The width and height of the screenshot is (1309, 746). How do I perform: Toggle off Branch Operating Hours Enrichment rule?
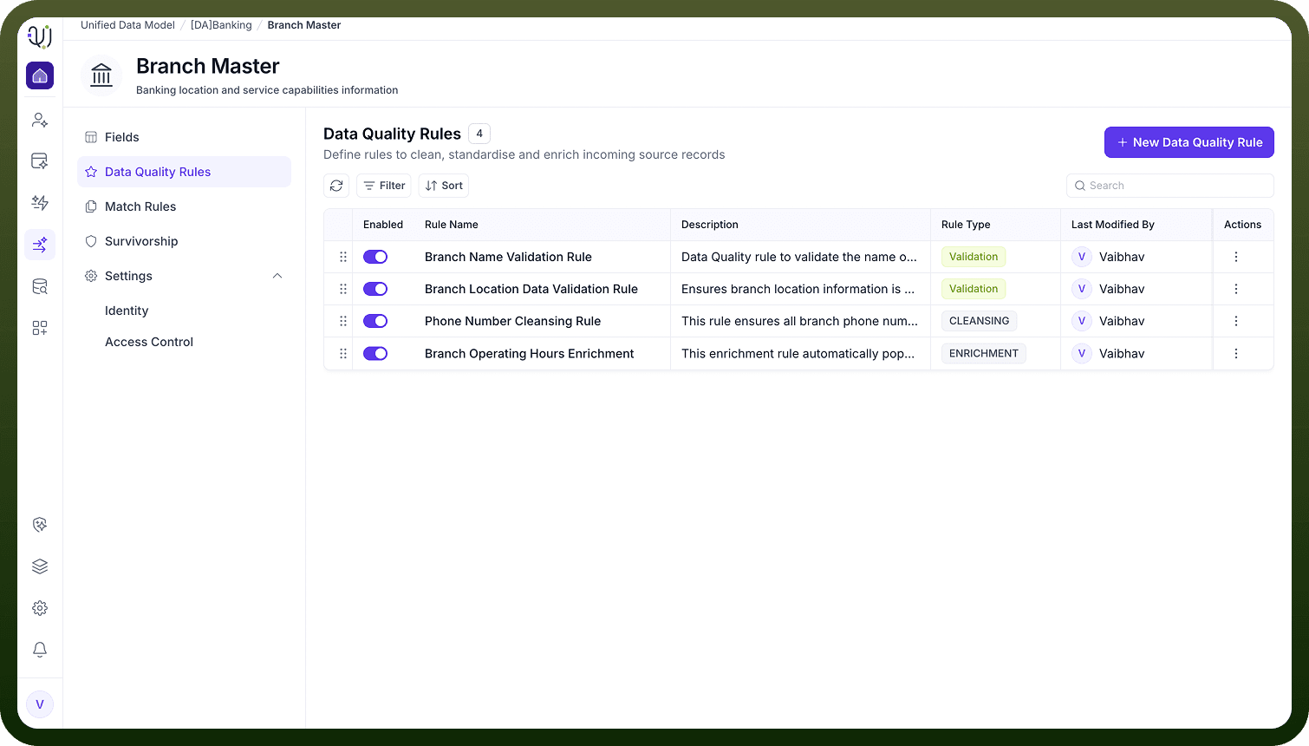375,354
